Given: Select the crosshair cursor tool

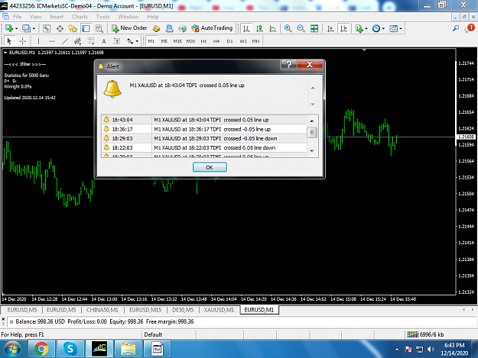Looking at the screenshot, I should point(22,41).
